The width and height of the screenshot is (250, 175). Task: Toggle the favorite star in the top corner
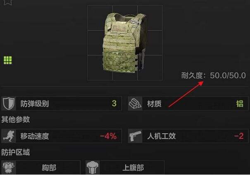7,2
